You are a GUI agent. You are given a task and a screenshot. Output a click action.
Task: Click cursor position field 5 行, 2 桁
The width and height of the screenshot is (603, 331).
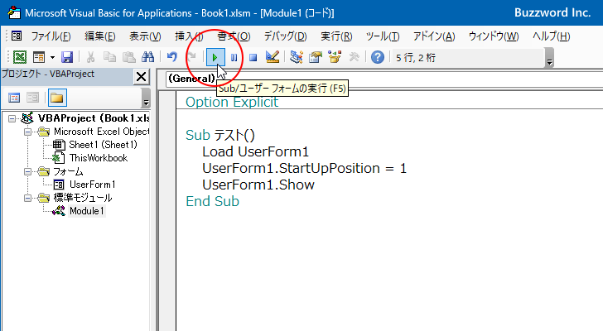point(468,58)
